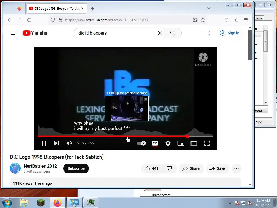Show hidden system tray icons
277x208 pixels.
[x=230, y=203]
